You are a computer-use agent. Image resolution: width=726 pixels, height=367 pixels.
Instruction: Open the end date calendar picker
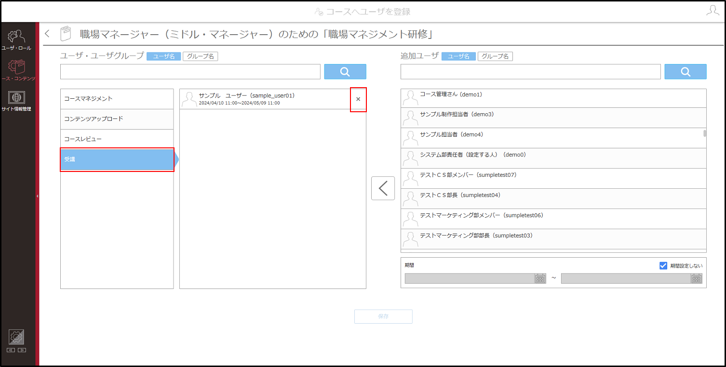pos(696,278)
